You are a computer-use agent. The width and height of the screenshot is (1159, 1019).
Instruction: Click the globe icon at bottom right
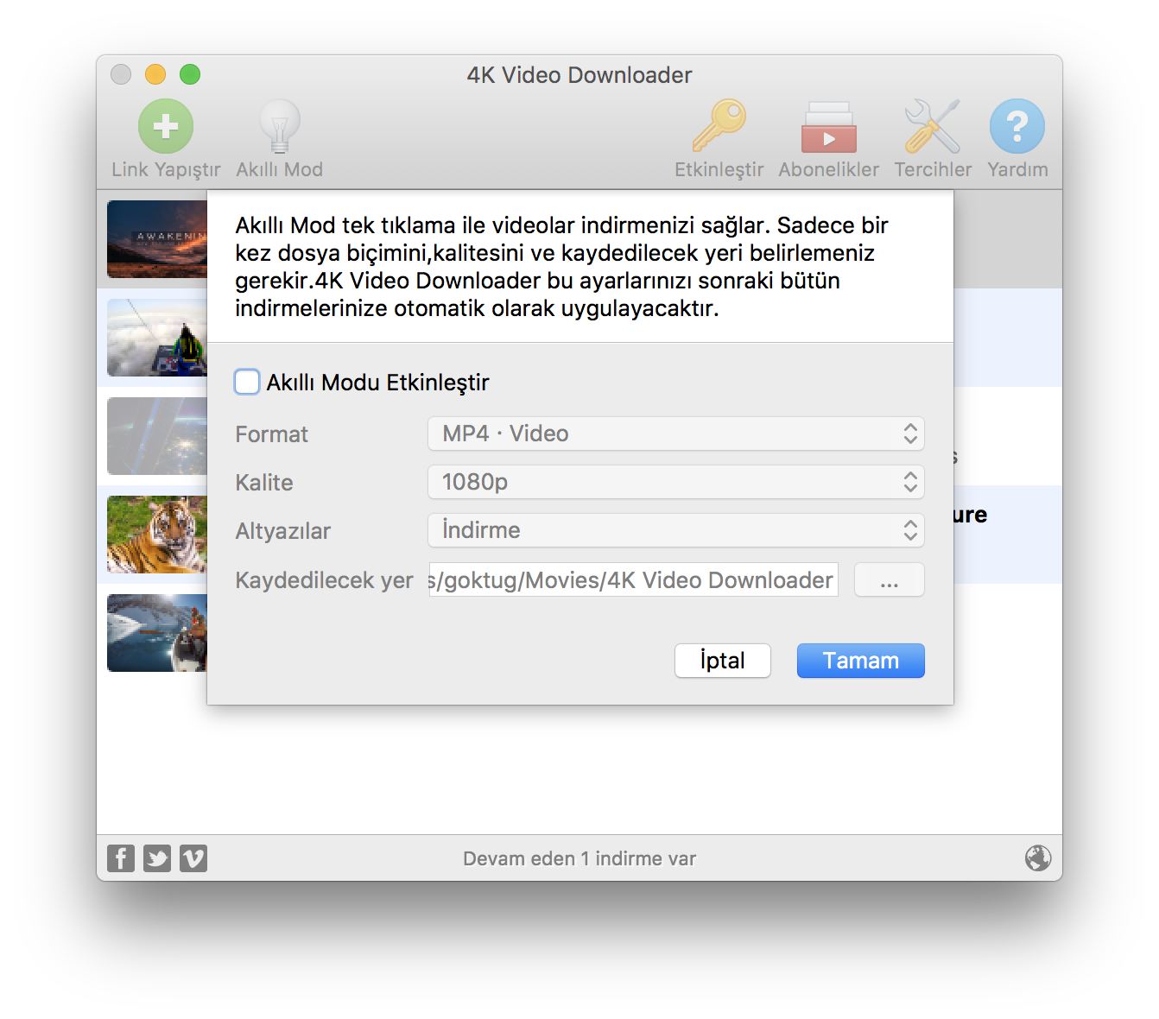pyautogui.click(x=1037, y=858)
